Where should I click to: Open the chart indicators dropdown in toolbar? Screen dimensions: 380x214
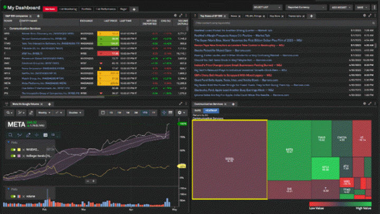coord(21,113)
